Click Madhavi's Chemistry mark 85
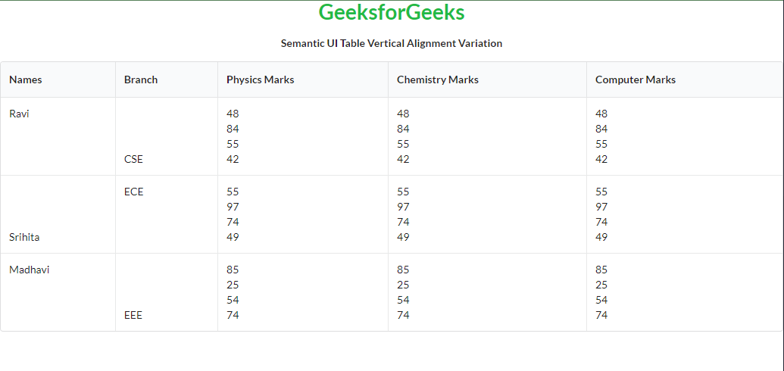The width and height of the screenshot is (784, 371). pos(403,270)
